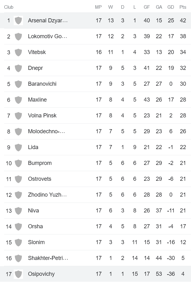This screenshot has width=191, height=282.
Task: Click the Bumprom team crest icon
Action: point(18,163)
